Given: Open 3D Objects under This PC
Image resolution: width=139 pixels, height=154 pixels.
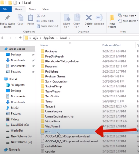Looking at the screenshot, I should point(18,85).
